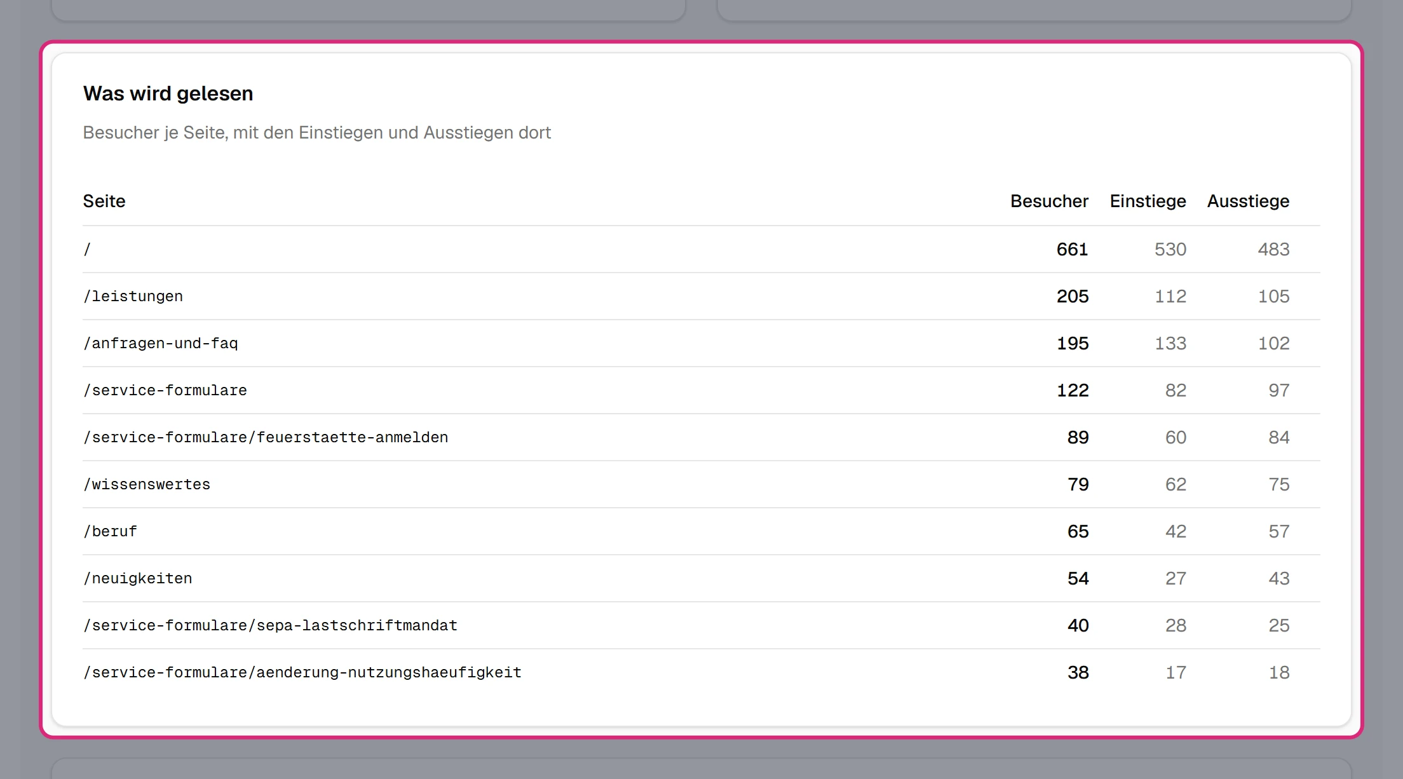Select the /anfragen-und-faq page path
Screen dimensions: 1403x779
click(160, 343)
